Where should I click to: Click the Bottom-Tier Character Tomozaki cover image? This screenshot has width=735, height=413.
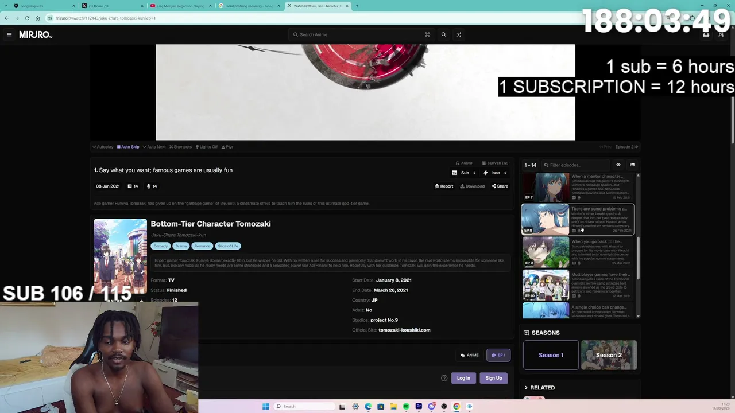(x=120, y=256)
